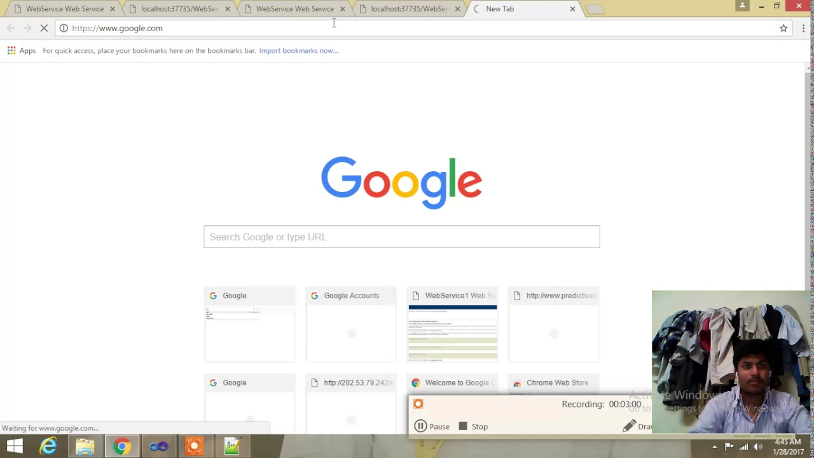Viewport: 814px width, 458px height.
Task: Click the disabled back arrow in Chrome
Action: [11, 28]
